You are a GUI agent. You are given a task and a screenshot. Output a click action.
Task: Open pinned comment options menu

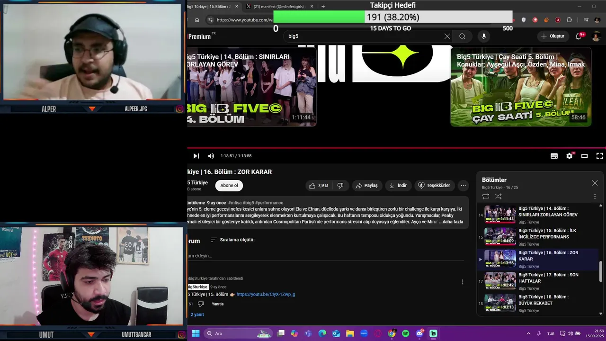(x=463, y=282)
